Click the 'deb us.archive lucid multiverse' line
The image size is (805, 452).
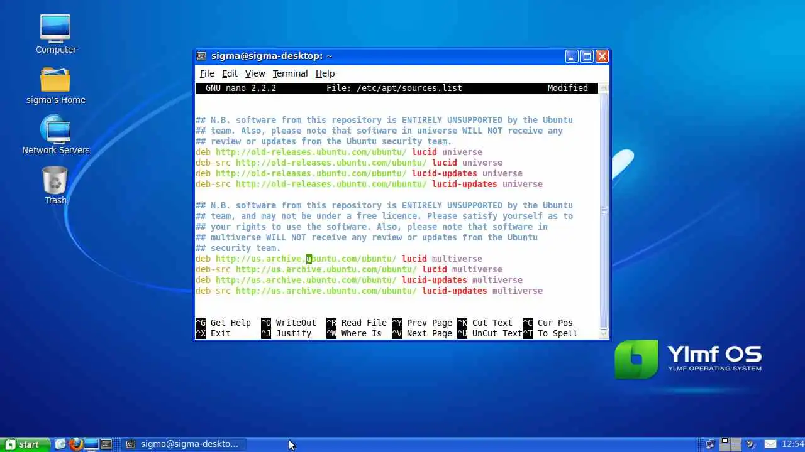point(339,259)
